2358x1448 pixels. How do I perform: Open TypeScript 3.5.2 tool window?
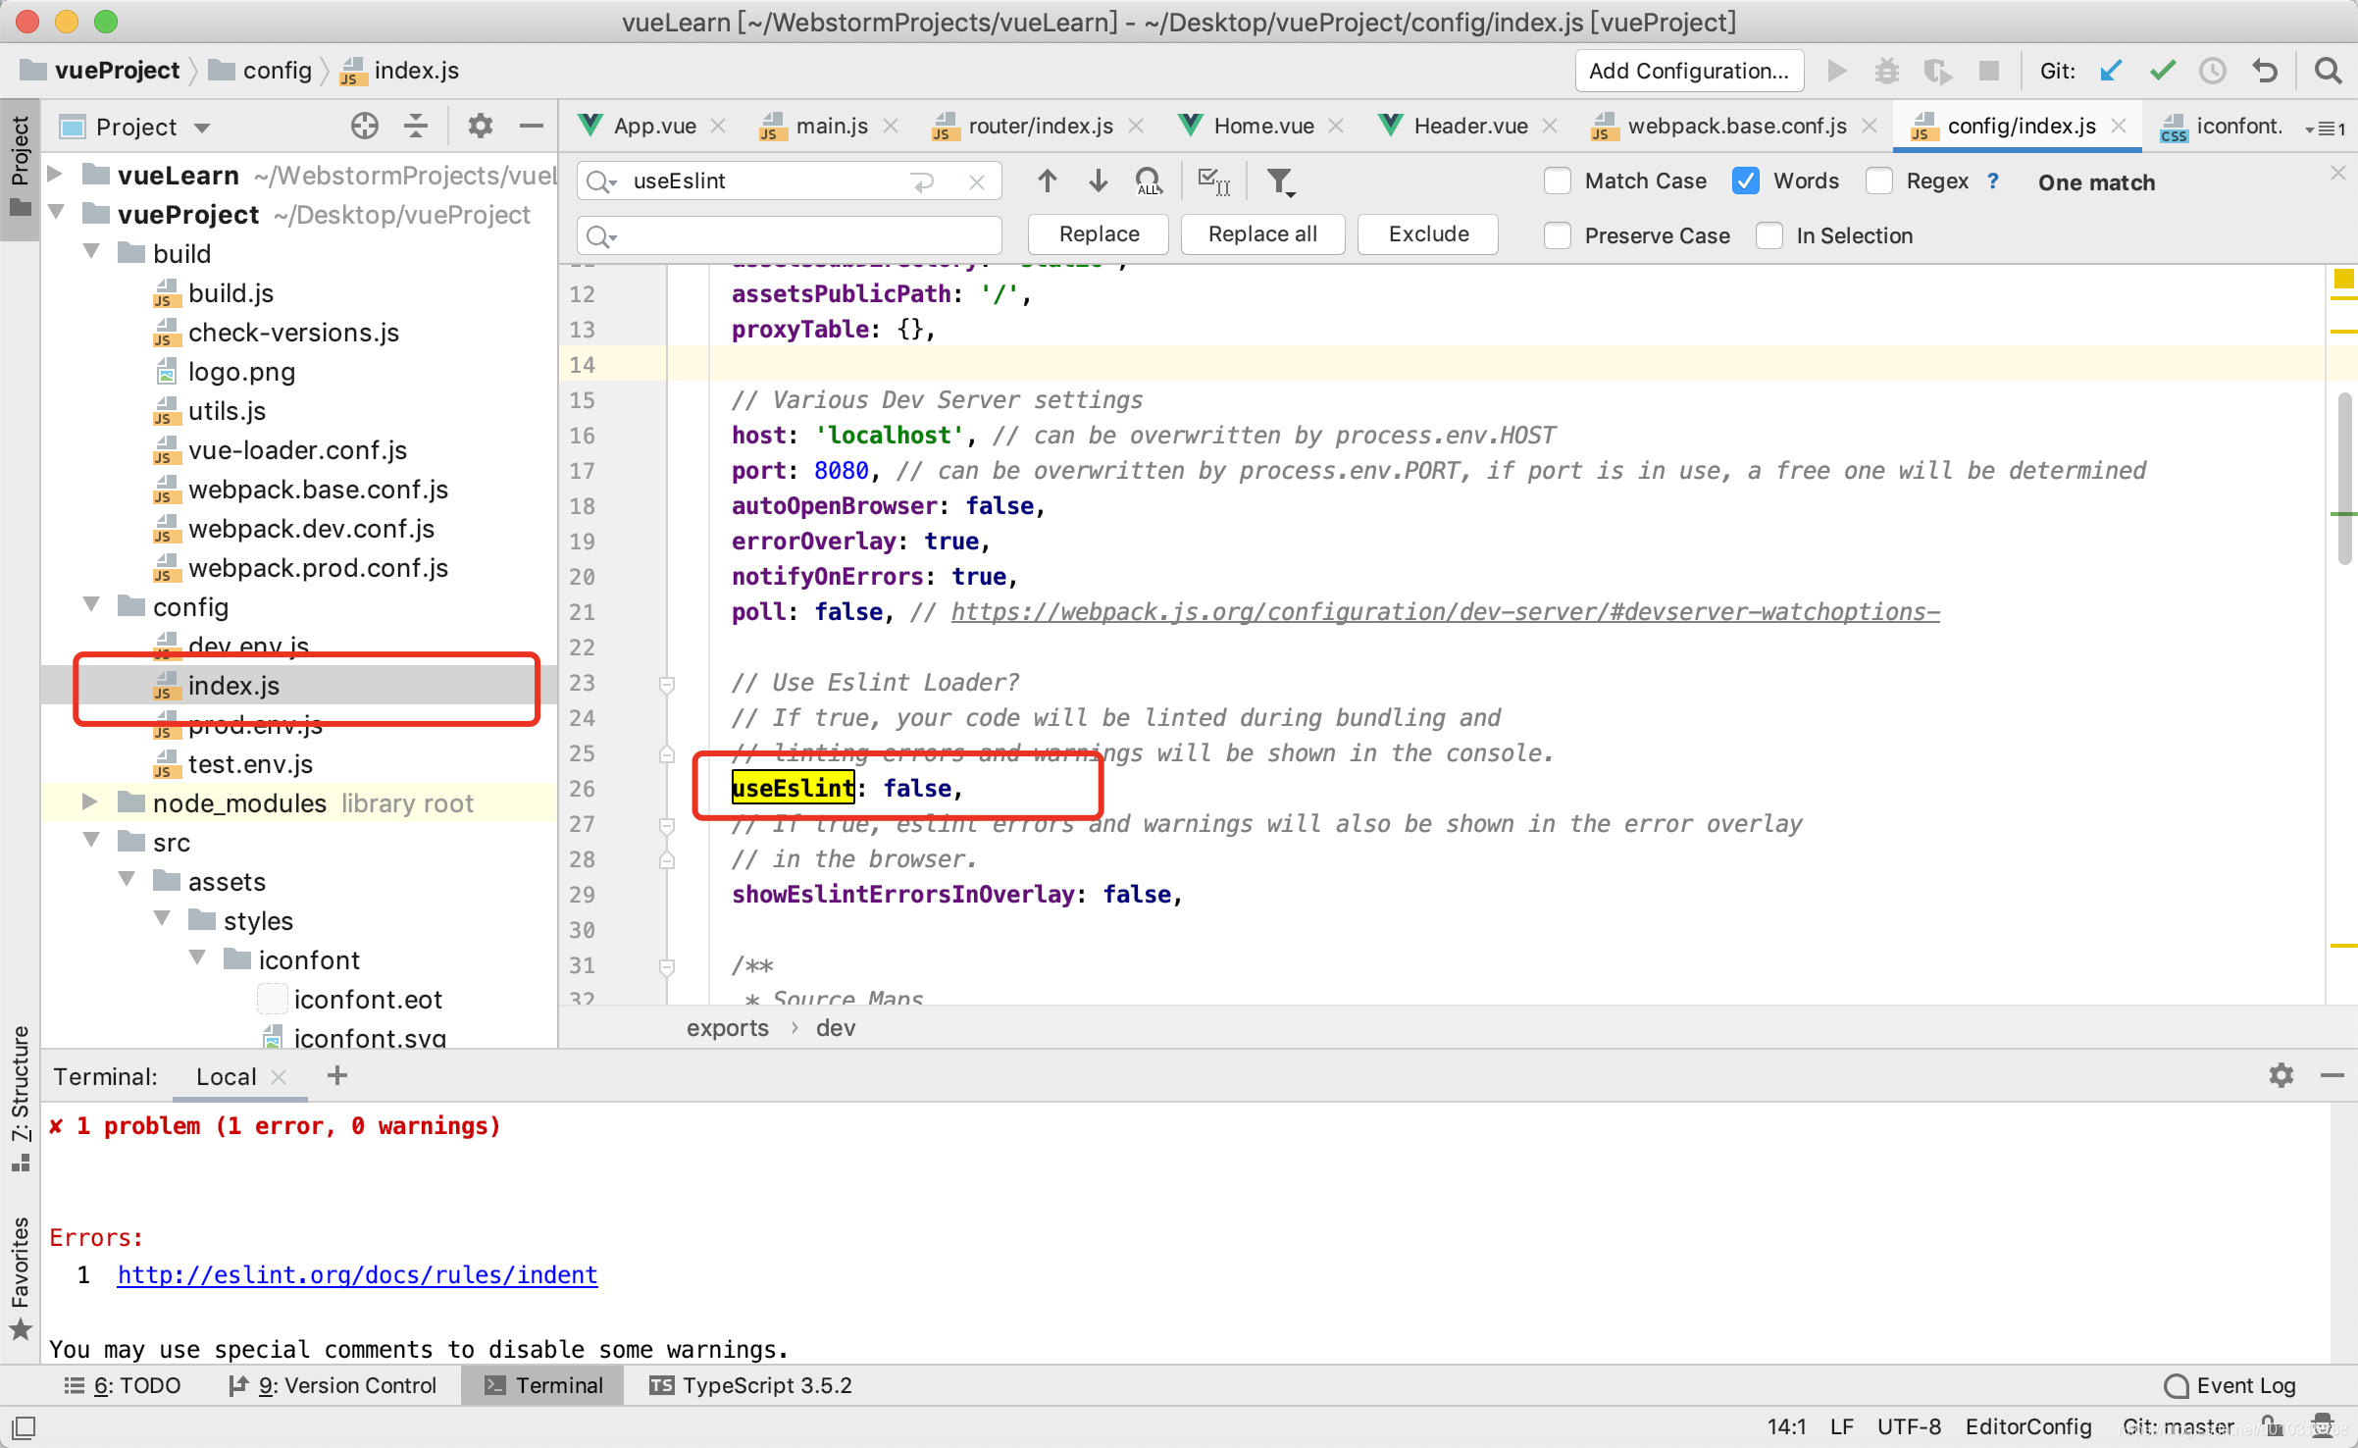tap(750, 1385)
